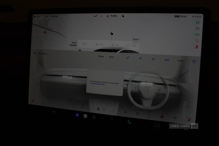Open the calendar app icon in dock
Viewport: 219px width, 146px height.
pos(85,116)
